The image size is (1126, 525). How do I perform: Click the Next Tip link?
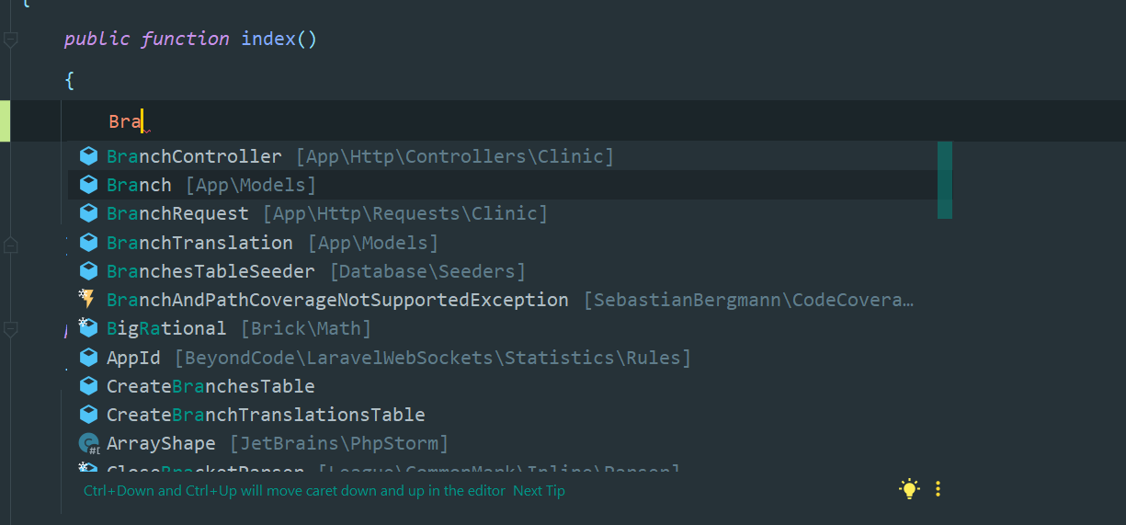click(x=539, y=491)
